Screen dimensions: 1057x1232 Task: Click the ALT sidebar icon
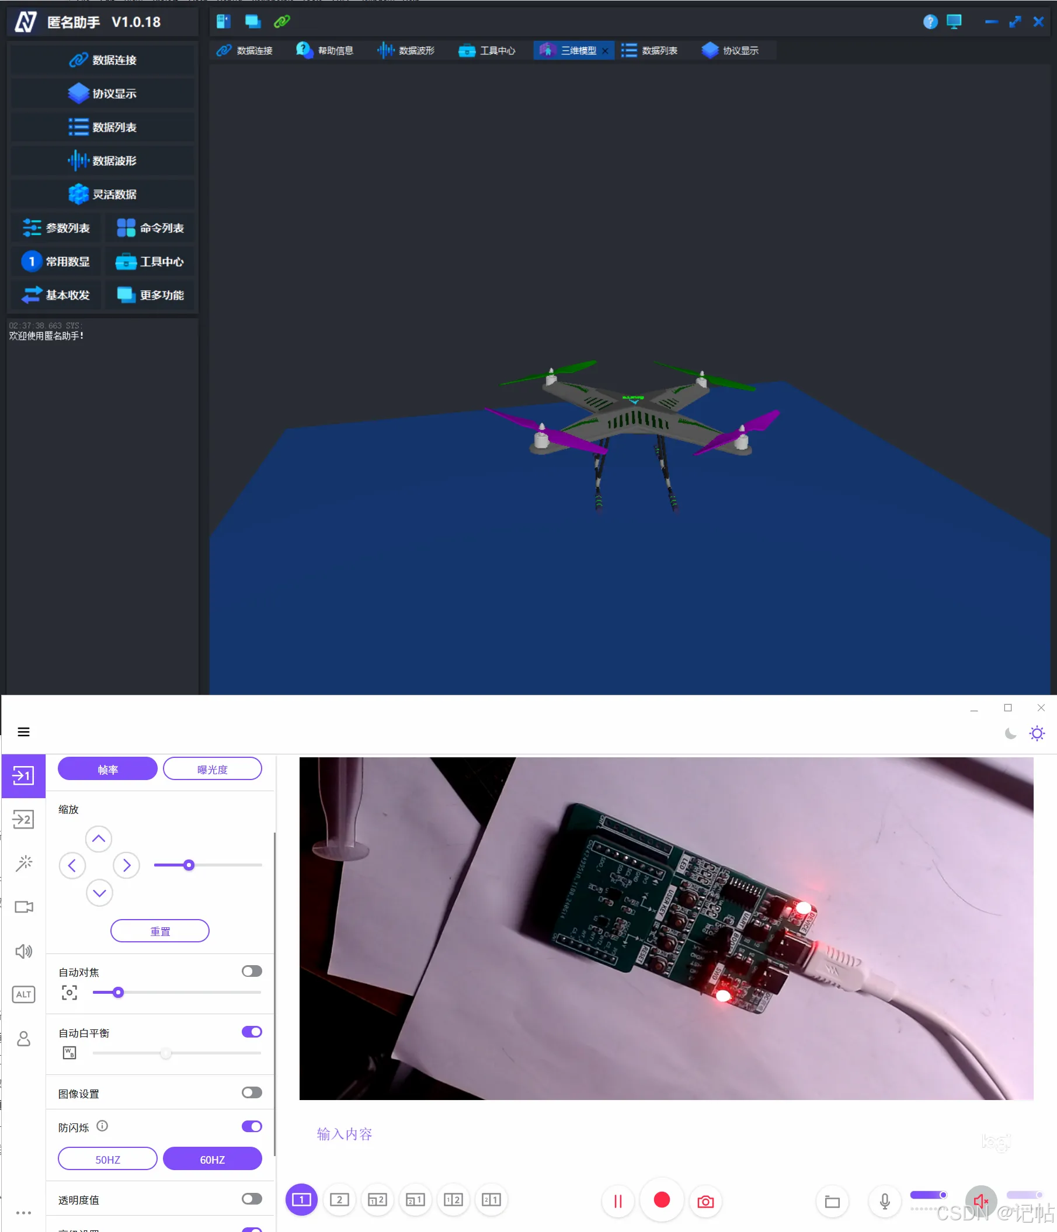[23, 994]
